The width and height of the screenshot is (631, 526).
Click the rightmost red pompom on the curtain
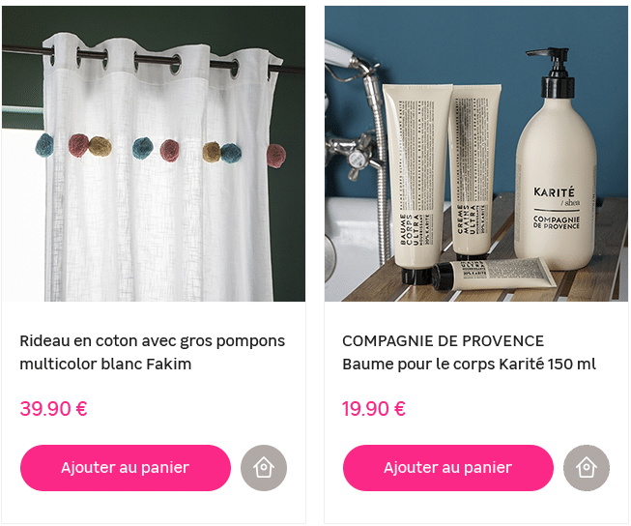pyautogui.click(x=276, y=156)
